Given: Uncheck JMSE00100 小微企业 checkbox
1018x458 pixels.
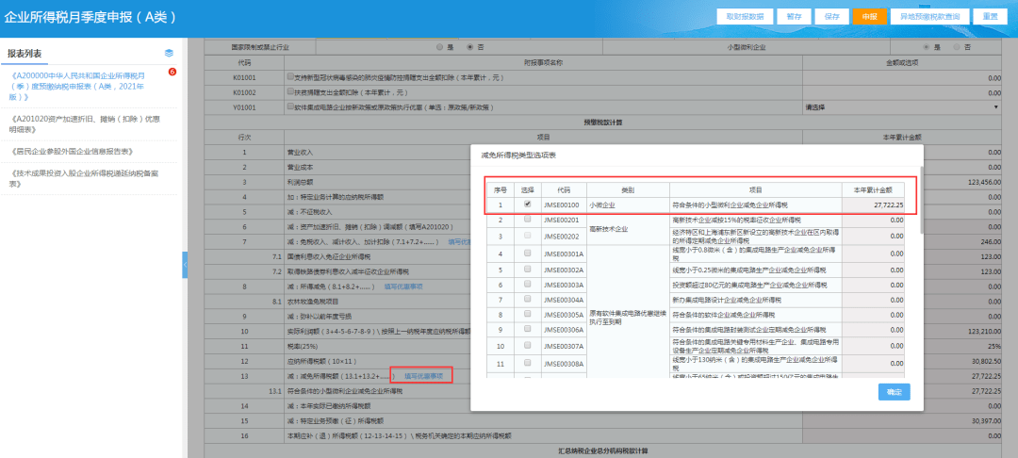Looking at the screenshot, I should pos(527,204).
